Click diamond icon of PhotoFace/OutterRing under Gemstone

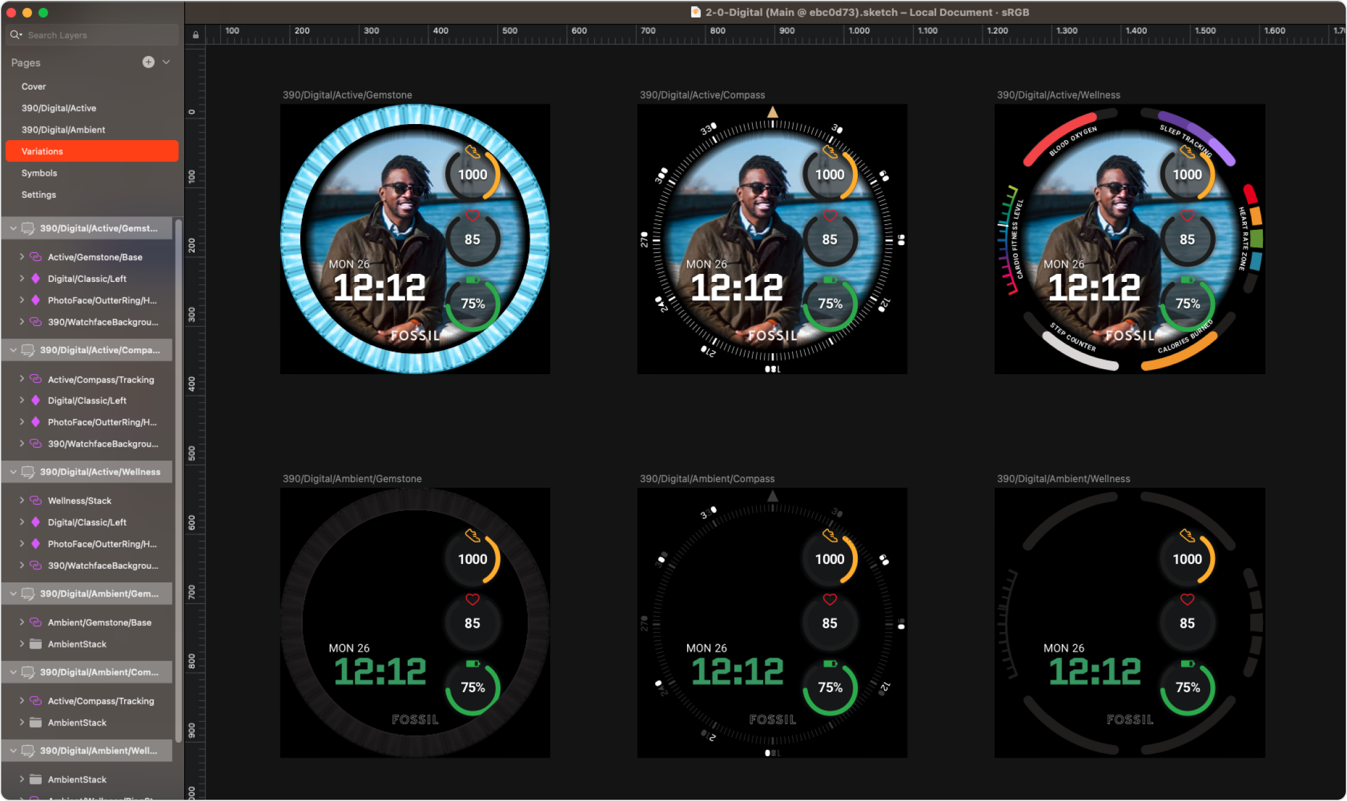(x=36, y=300)
